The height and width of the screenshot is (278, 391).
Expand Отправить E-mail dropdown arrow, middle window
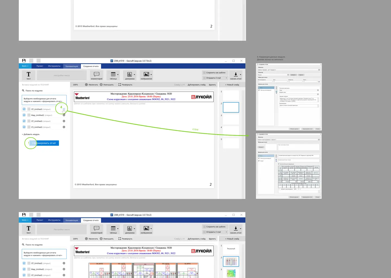point(226,78)
